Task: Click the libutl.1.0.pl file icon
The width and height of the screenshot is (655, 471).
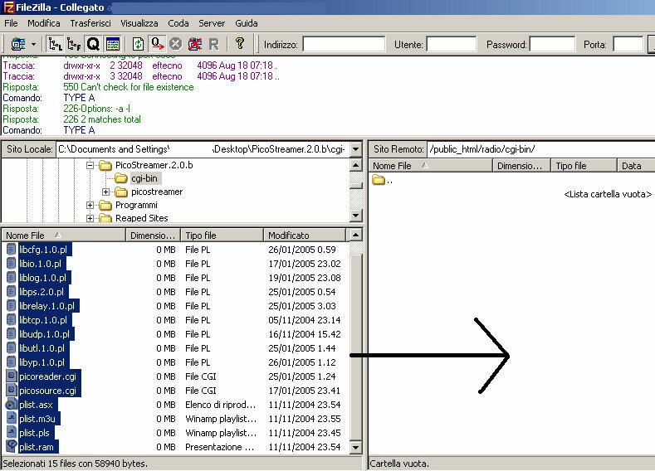Action: pyautogui.click(x=12, y=348)
